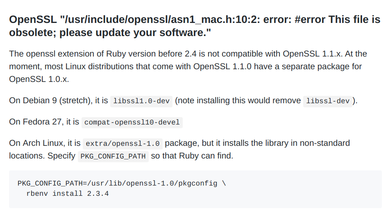This screenshot has width=388, height=213.
Task: Click the '(note installing this would remove' text
Action: (x=238, y=100)
